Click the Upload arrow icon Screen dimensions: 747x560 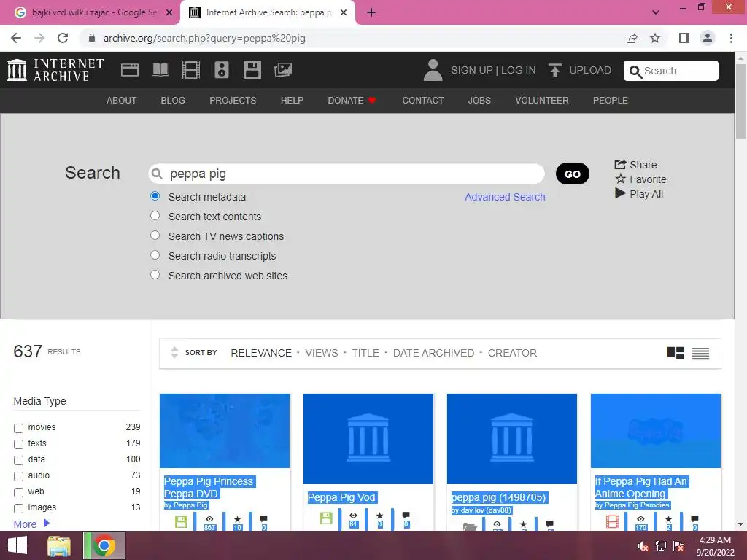pyautogui.click(x=554, y=70)
